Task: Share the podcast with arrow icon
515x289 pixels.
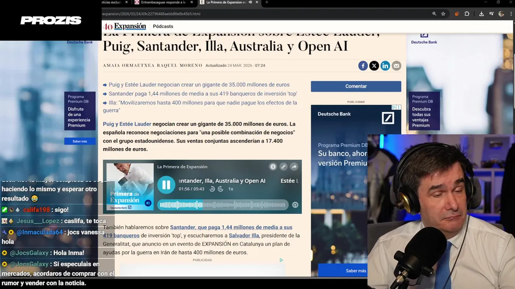Action: tap(294, 167)
